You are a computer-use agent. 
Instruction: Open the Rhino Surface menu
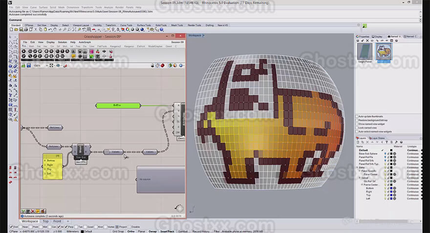(x=43, y=7)
